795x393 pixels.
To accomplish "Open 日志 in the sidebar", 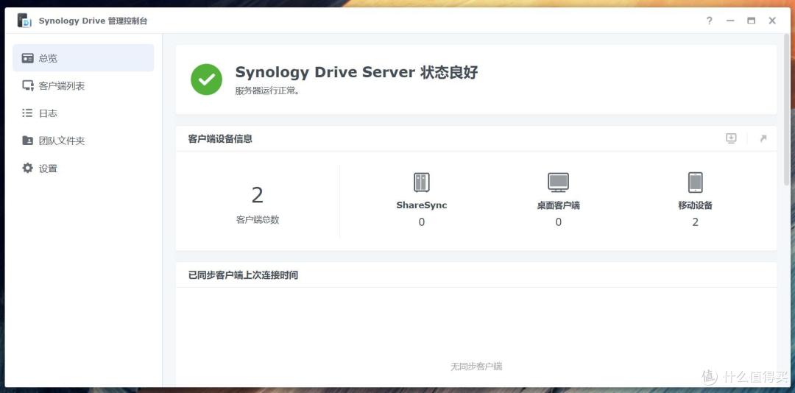I will [x=84, y=113].
